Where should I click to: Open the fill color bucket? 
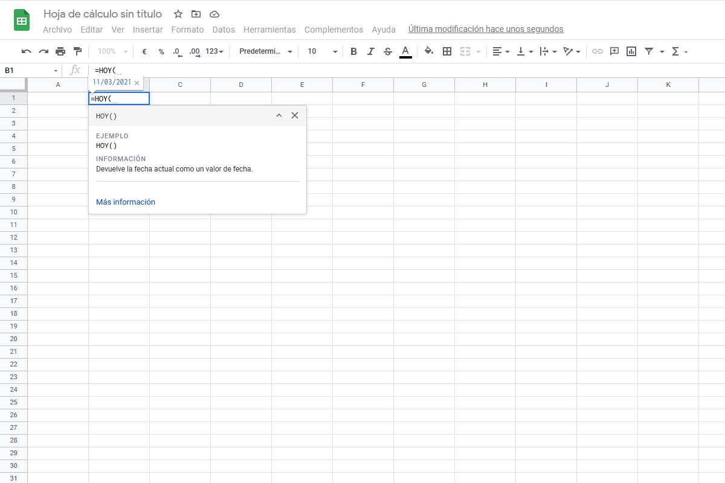coord(429,51)
